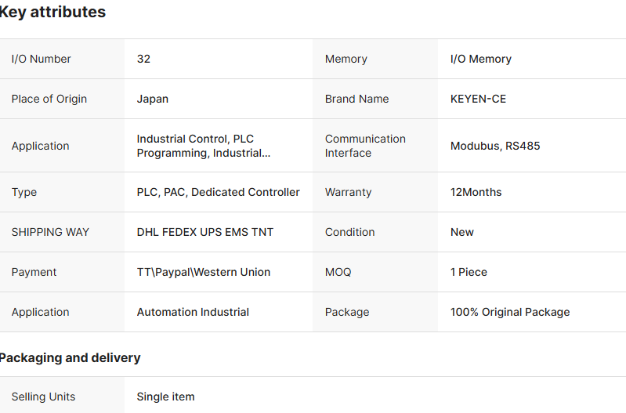Click the PLC, PAC, Dedicated Controller value
The image size is (626, 413).
click(218, 192)
